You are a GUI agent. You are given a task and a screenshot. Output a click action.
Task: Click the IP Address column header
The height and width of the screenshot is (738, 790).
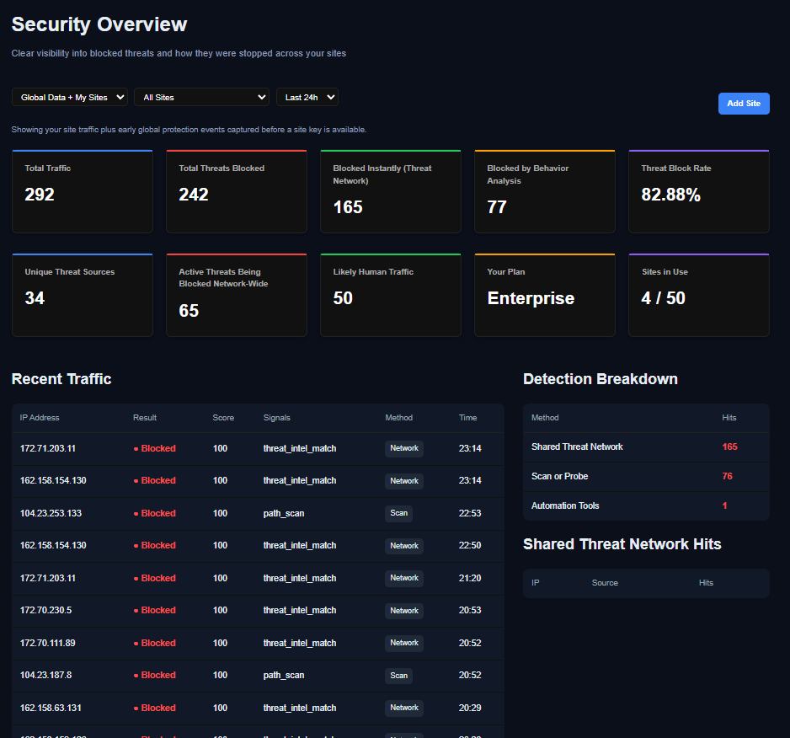click(40, 417)
